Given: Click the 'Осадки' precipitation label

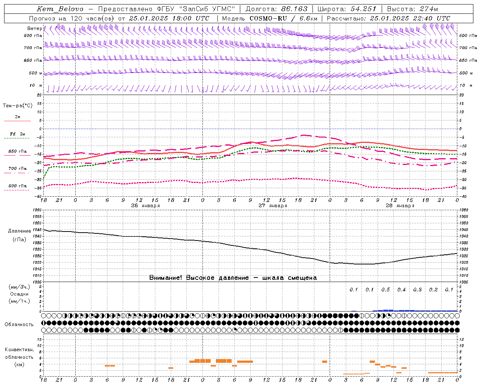Looking at the screenshot, I should 19,294.
